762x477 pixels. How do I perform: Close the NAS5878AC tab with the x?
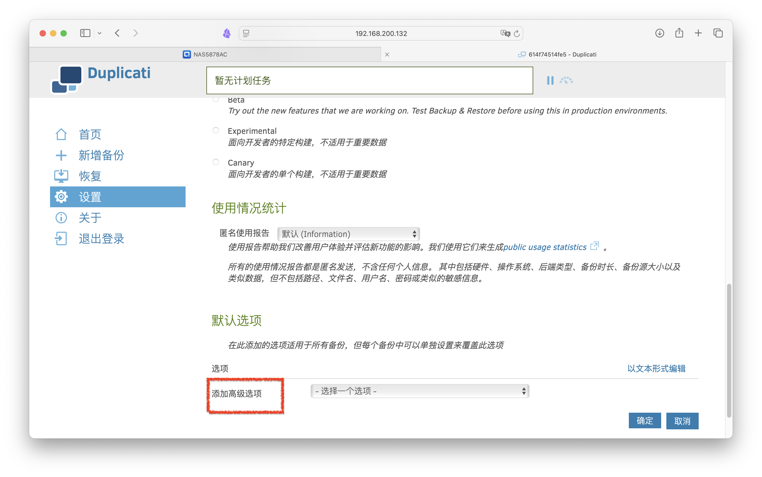pos(387,55)
